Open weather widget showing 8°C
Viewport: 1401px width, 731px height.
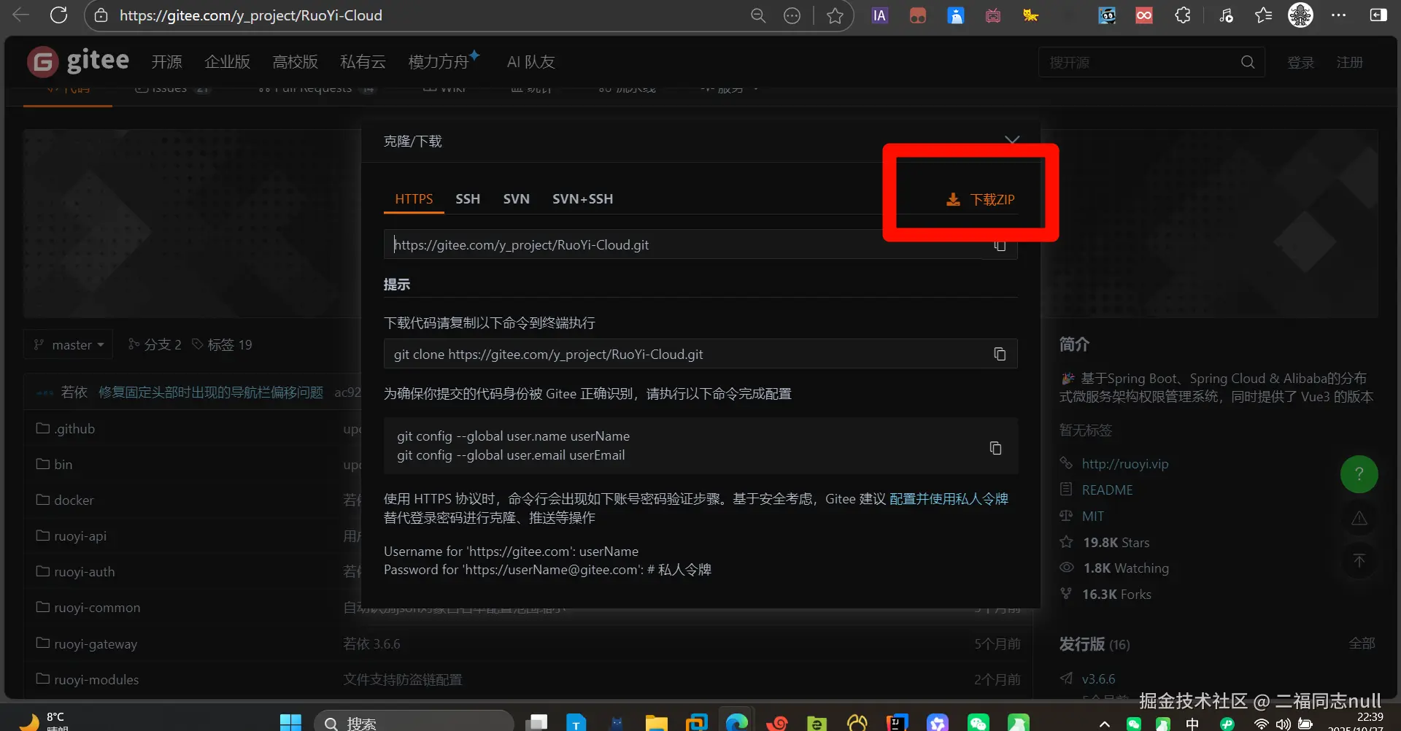(44, 721)
